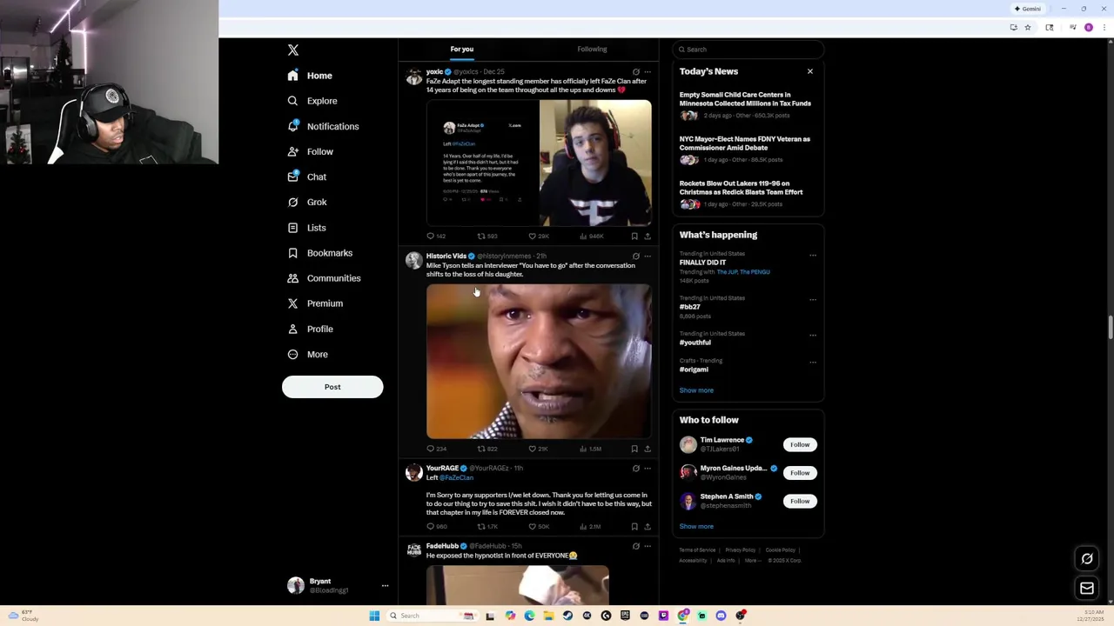
Task: Follow Stephen A Smith
Action: pyautogui.click(x=800, y=501)
